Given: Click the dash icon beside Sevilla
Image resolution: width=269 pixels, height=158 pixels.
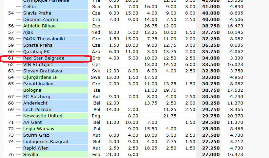Looking at the screenshot, I should (x=19, y=154).
